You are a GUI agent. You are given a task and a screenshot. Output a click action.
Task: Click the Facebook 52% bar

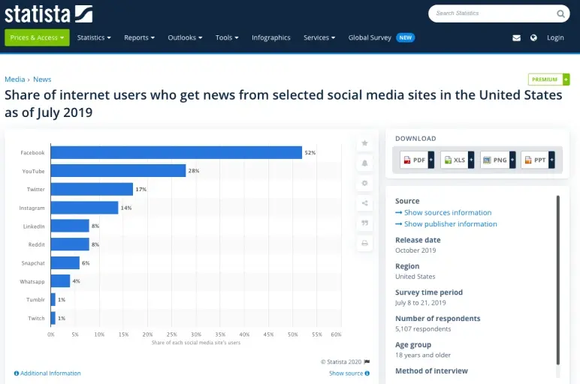click(x=177, y=152)
